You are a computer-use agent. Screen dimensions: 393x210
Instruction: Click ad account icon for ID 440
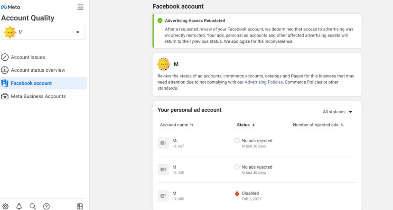[163, 169]
